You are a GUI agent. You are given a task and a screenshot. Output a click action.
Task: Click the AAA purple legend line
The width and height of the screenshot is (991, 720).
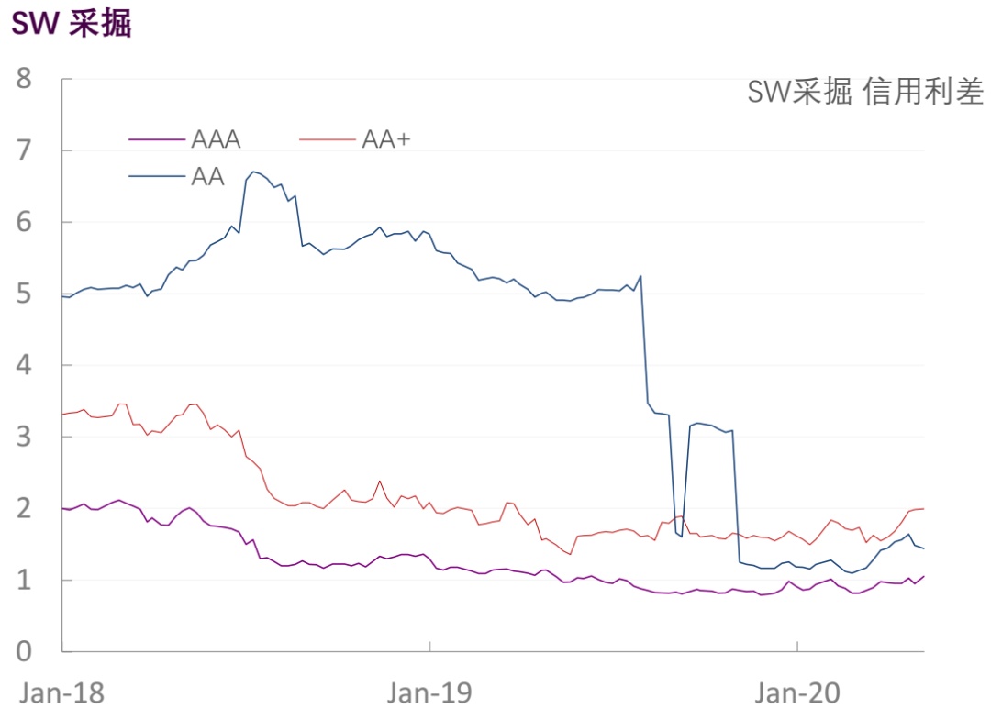click(x=157, y=138)
